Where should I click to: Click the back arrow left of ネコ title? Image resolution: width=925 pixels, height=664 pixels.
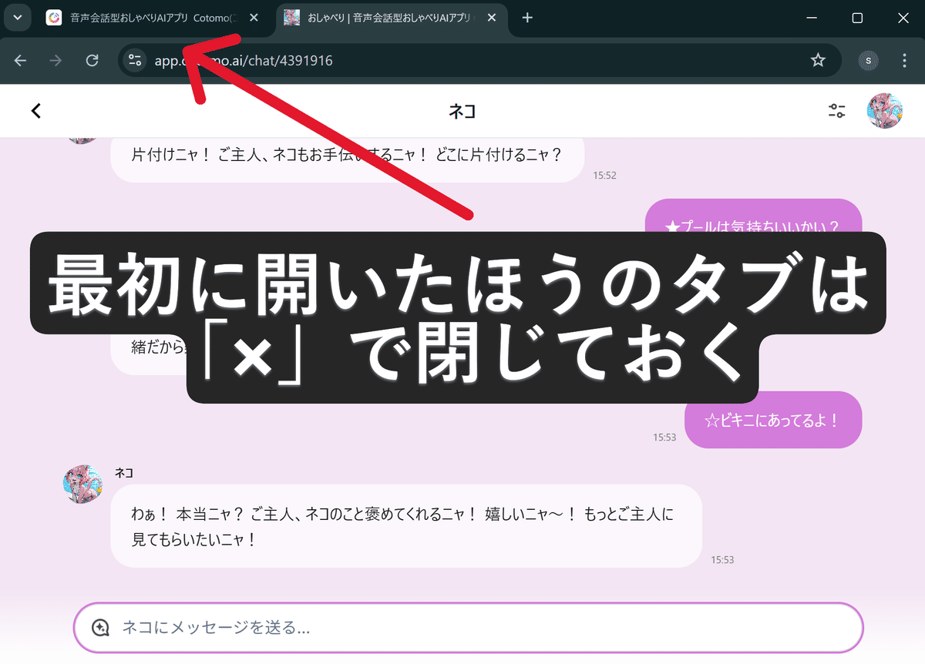click(35, 110)
